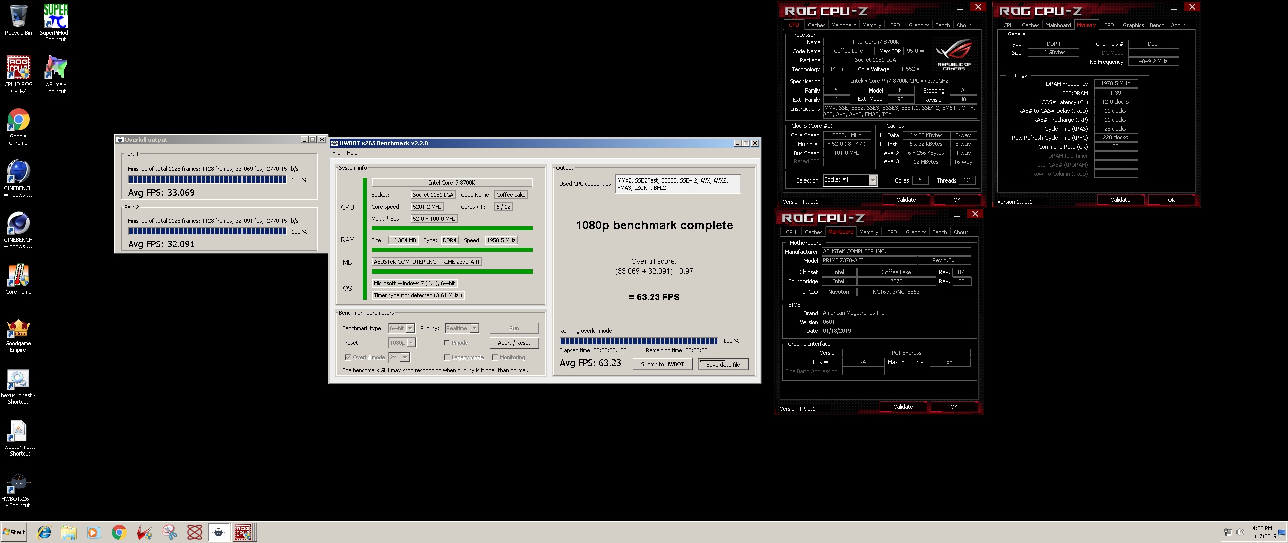Open SPD tab in CPU-Z Memory window

(1109, 25)
